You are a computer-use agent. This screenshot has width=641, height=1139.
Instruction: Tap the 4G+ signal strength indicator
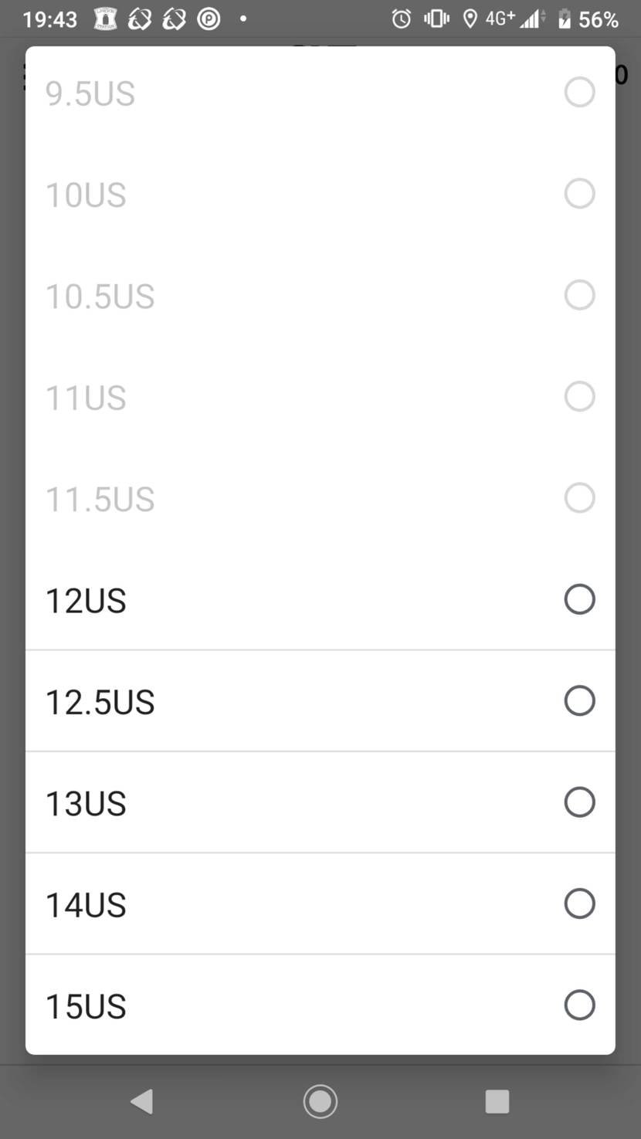(515, 19)
